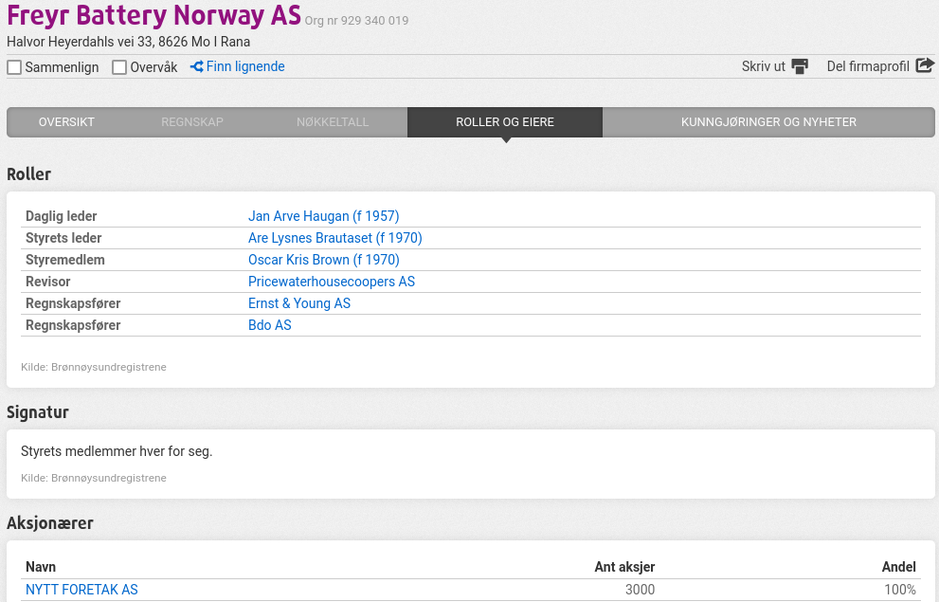
Task: Click the Roller og eiere tab
Action: (x=505, y=122)
